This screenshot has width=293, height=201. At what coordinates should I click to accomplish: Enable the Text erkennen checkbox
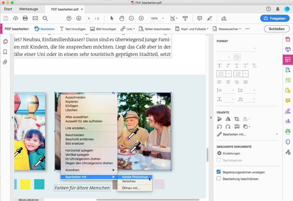pos(218,160)
